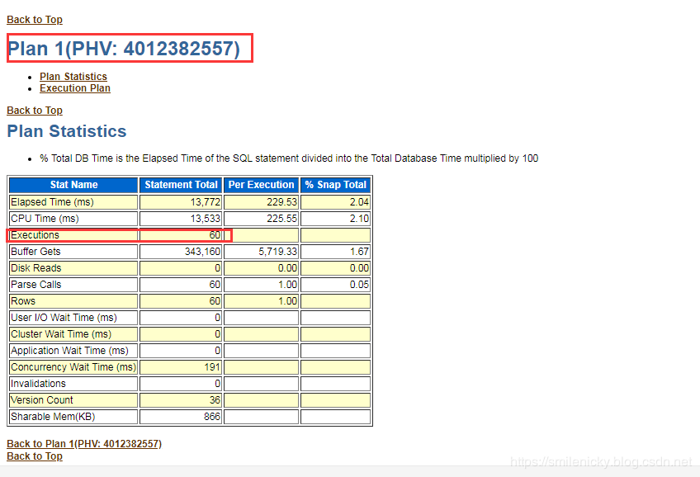Image resolution: width=700 pixels, height=477 pixels.
Task: Select Concurrency Wait Time value 191
Action: click(x=212, y=367)
